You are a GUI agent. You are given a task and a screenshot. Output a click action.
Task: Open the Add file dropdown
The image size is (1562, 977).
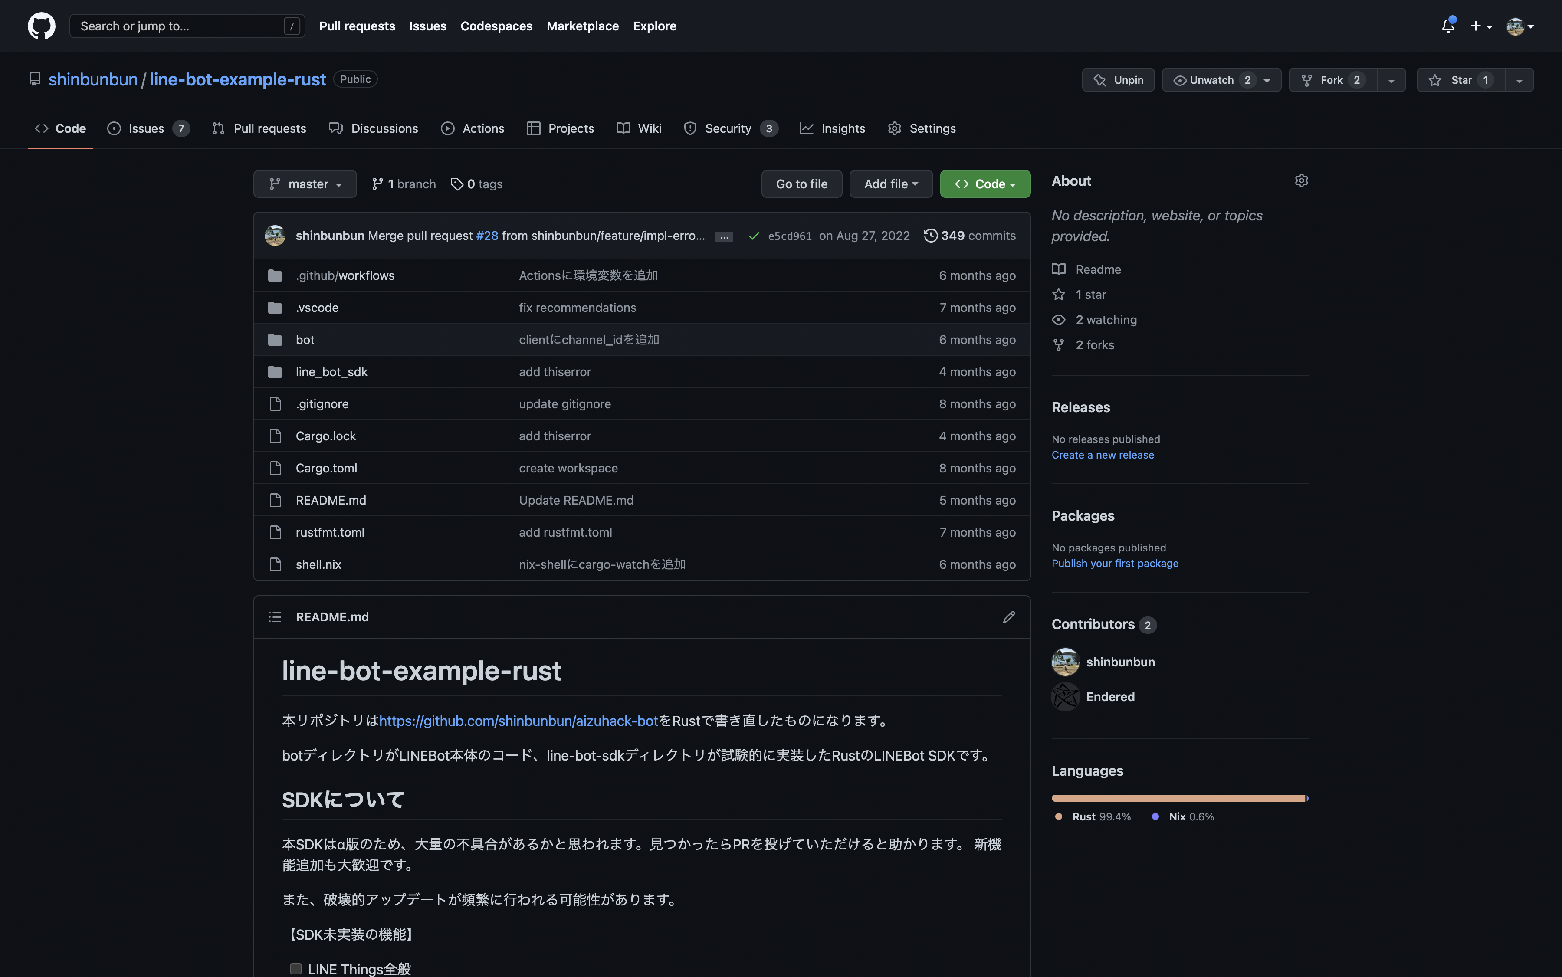click(890, 184)
